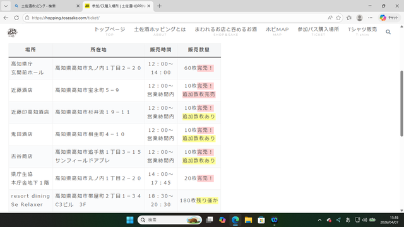Open ホピMAP menu item

pyautogui.click(x=277, y=31)
